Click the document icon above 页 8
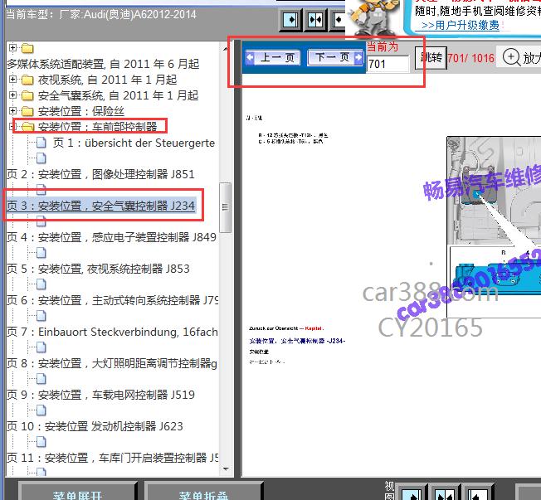 (x=41, y=347)
